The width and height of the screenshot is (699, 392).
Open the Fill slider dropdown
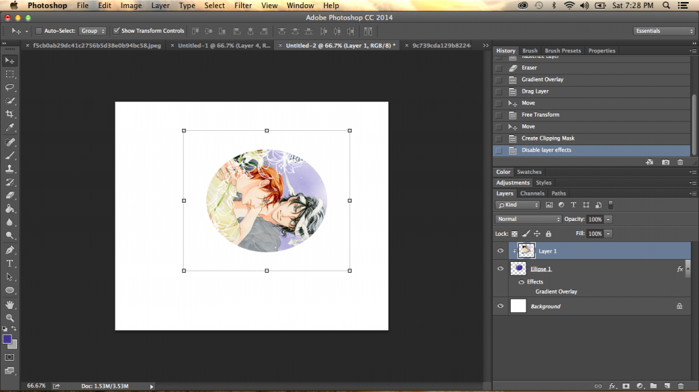click(608, 233)
